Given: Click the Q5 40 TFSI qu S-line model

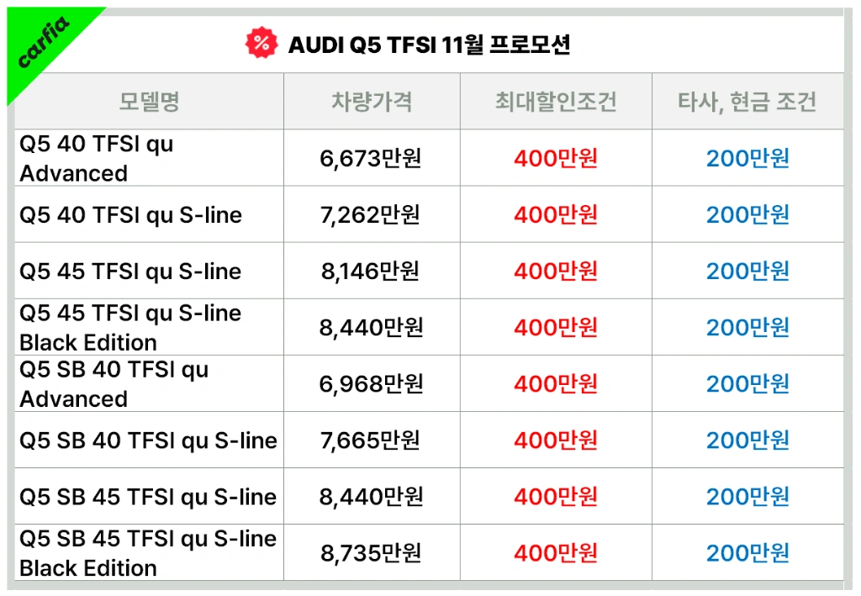Looking at the screenshot, I should (x=131, y=215).
